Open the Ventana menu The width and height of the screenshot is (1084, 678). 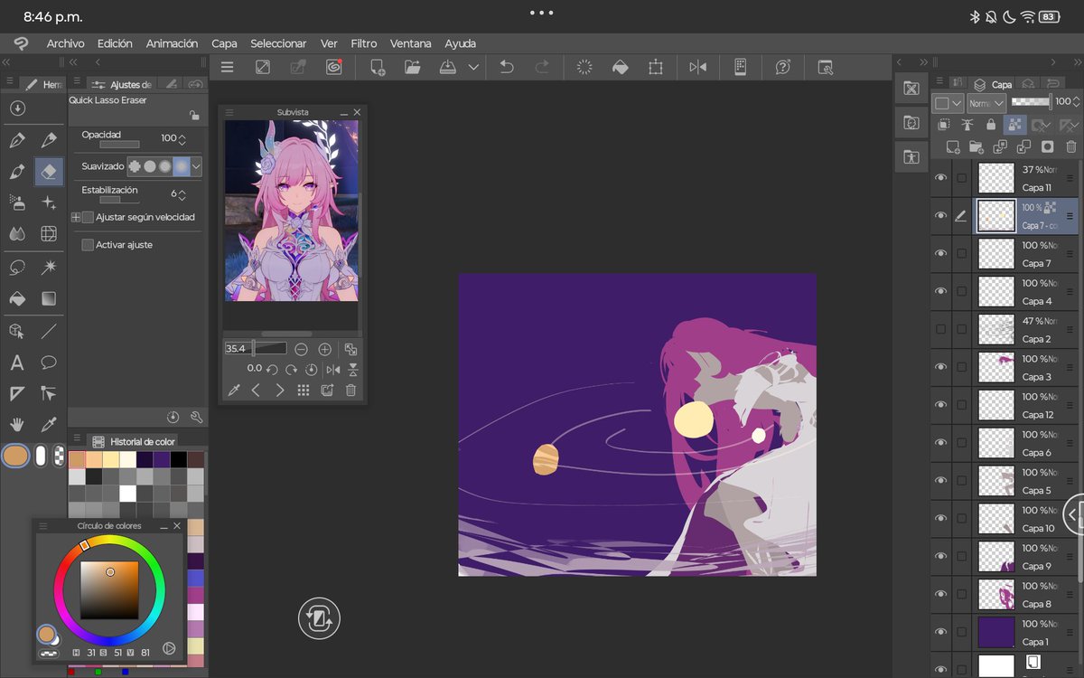411,43
